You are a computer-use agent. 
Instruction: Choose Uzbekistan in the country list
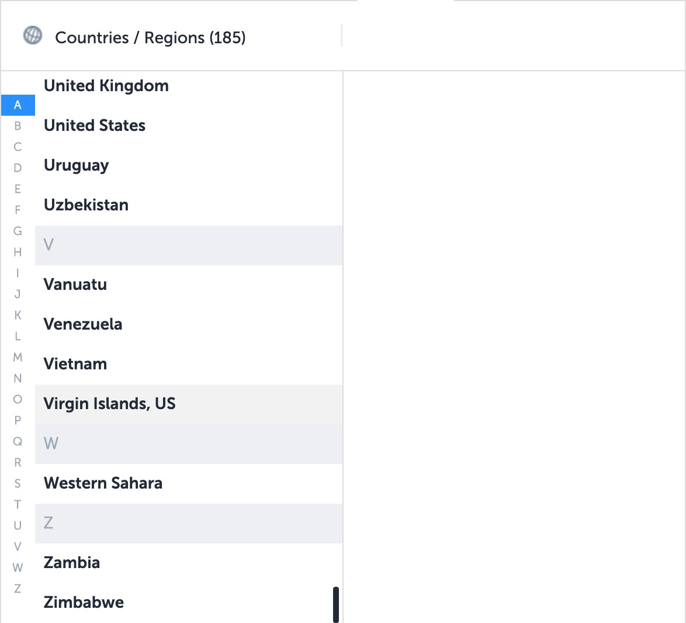point(86,205)
